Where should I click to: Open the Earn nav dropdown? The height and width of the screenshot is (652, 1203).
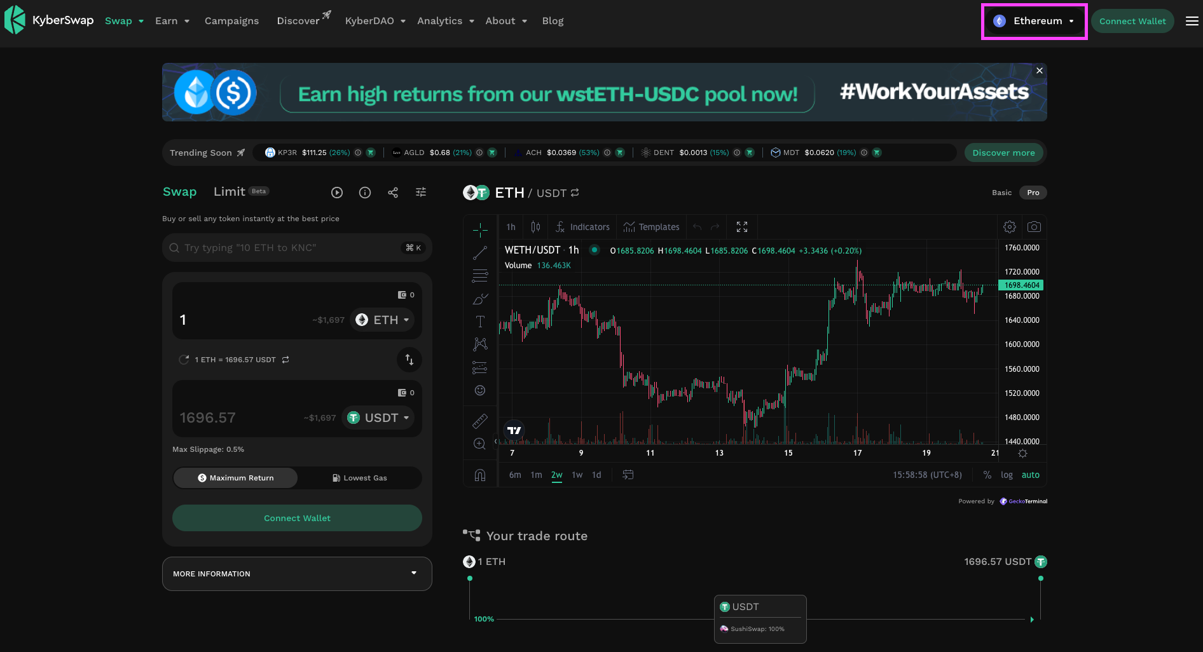(x=172, y=21)
